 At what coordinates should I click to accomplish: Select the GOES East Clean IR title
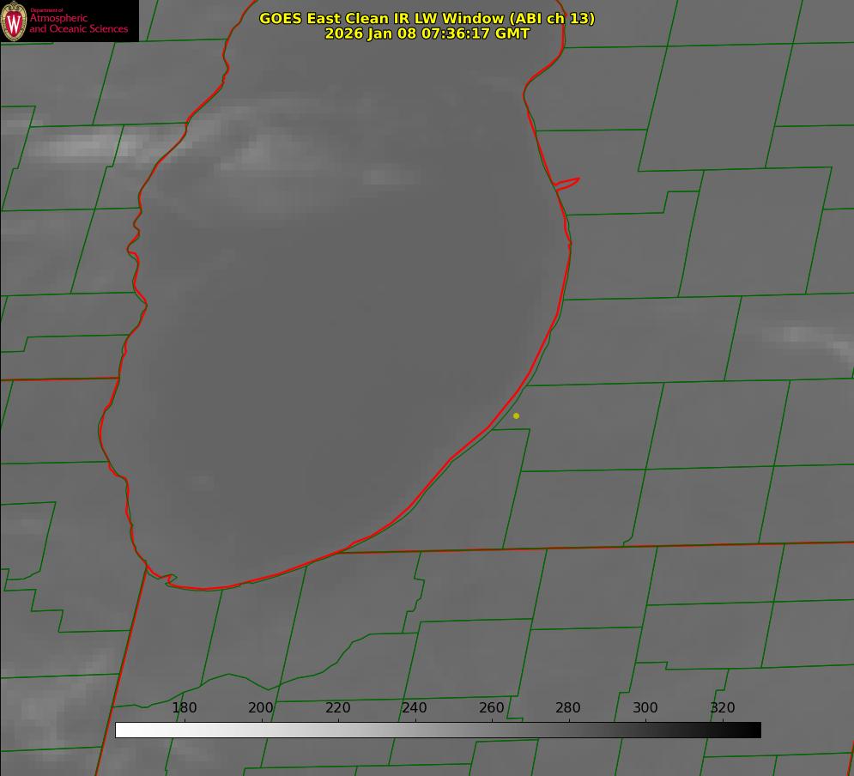[x=427, y=18]
